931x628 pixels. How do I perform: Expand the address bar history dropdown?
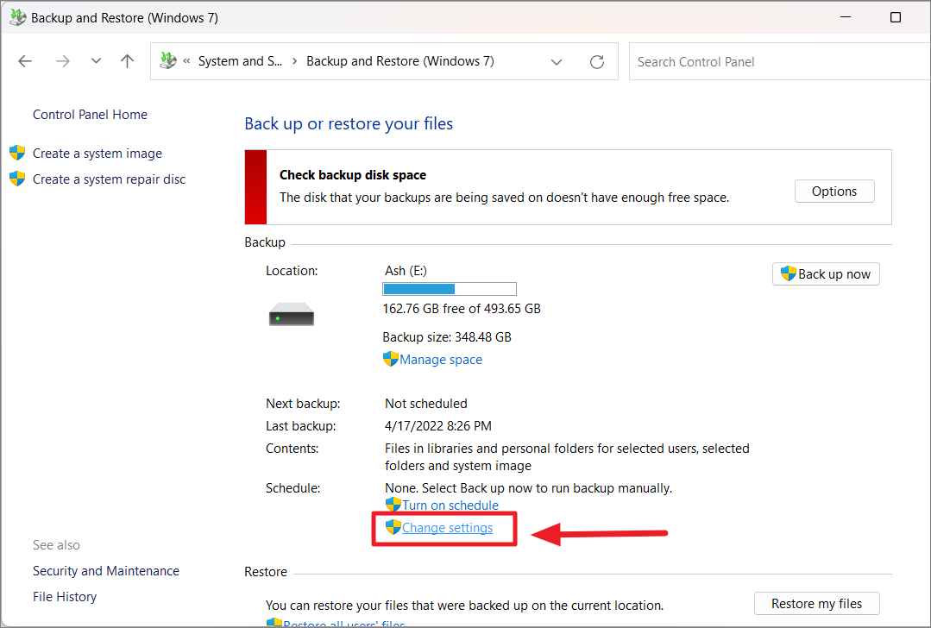click(557, 62)
